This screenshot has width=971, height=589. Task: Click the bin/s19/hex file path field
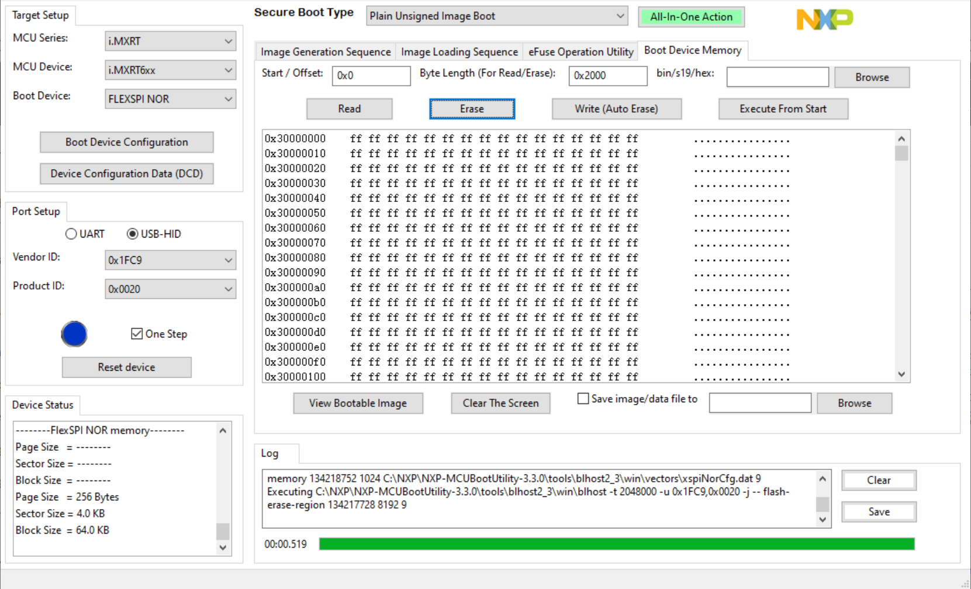point(778,77)
